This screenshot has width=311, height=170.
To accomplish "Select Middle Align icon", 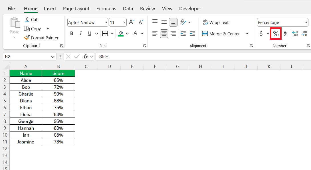I will pos(164,22).
